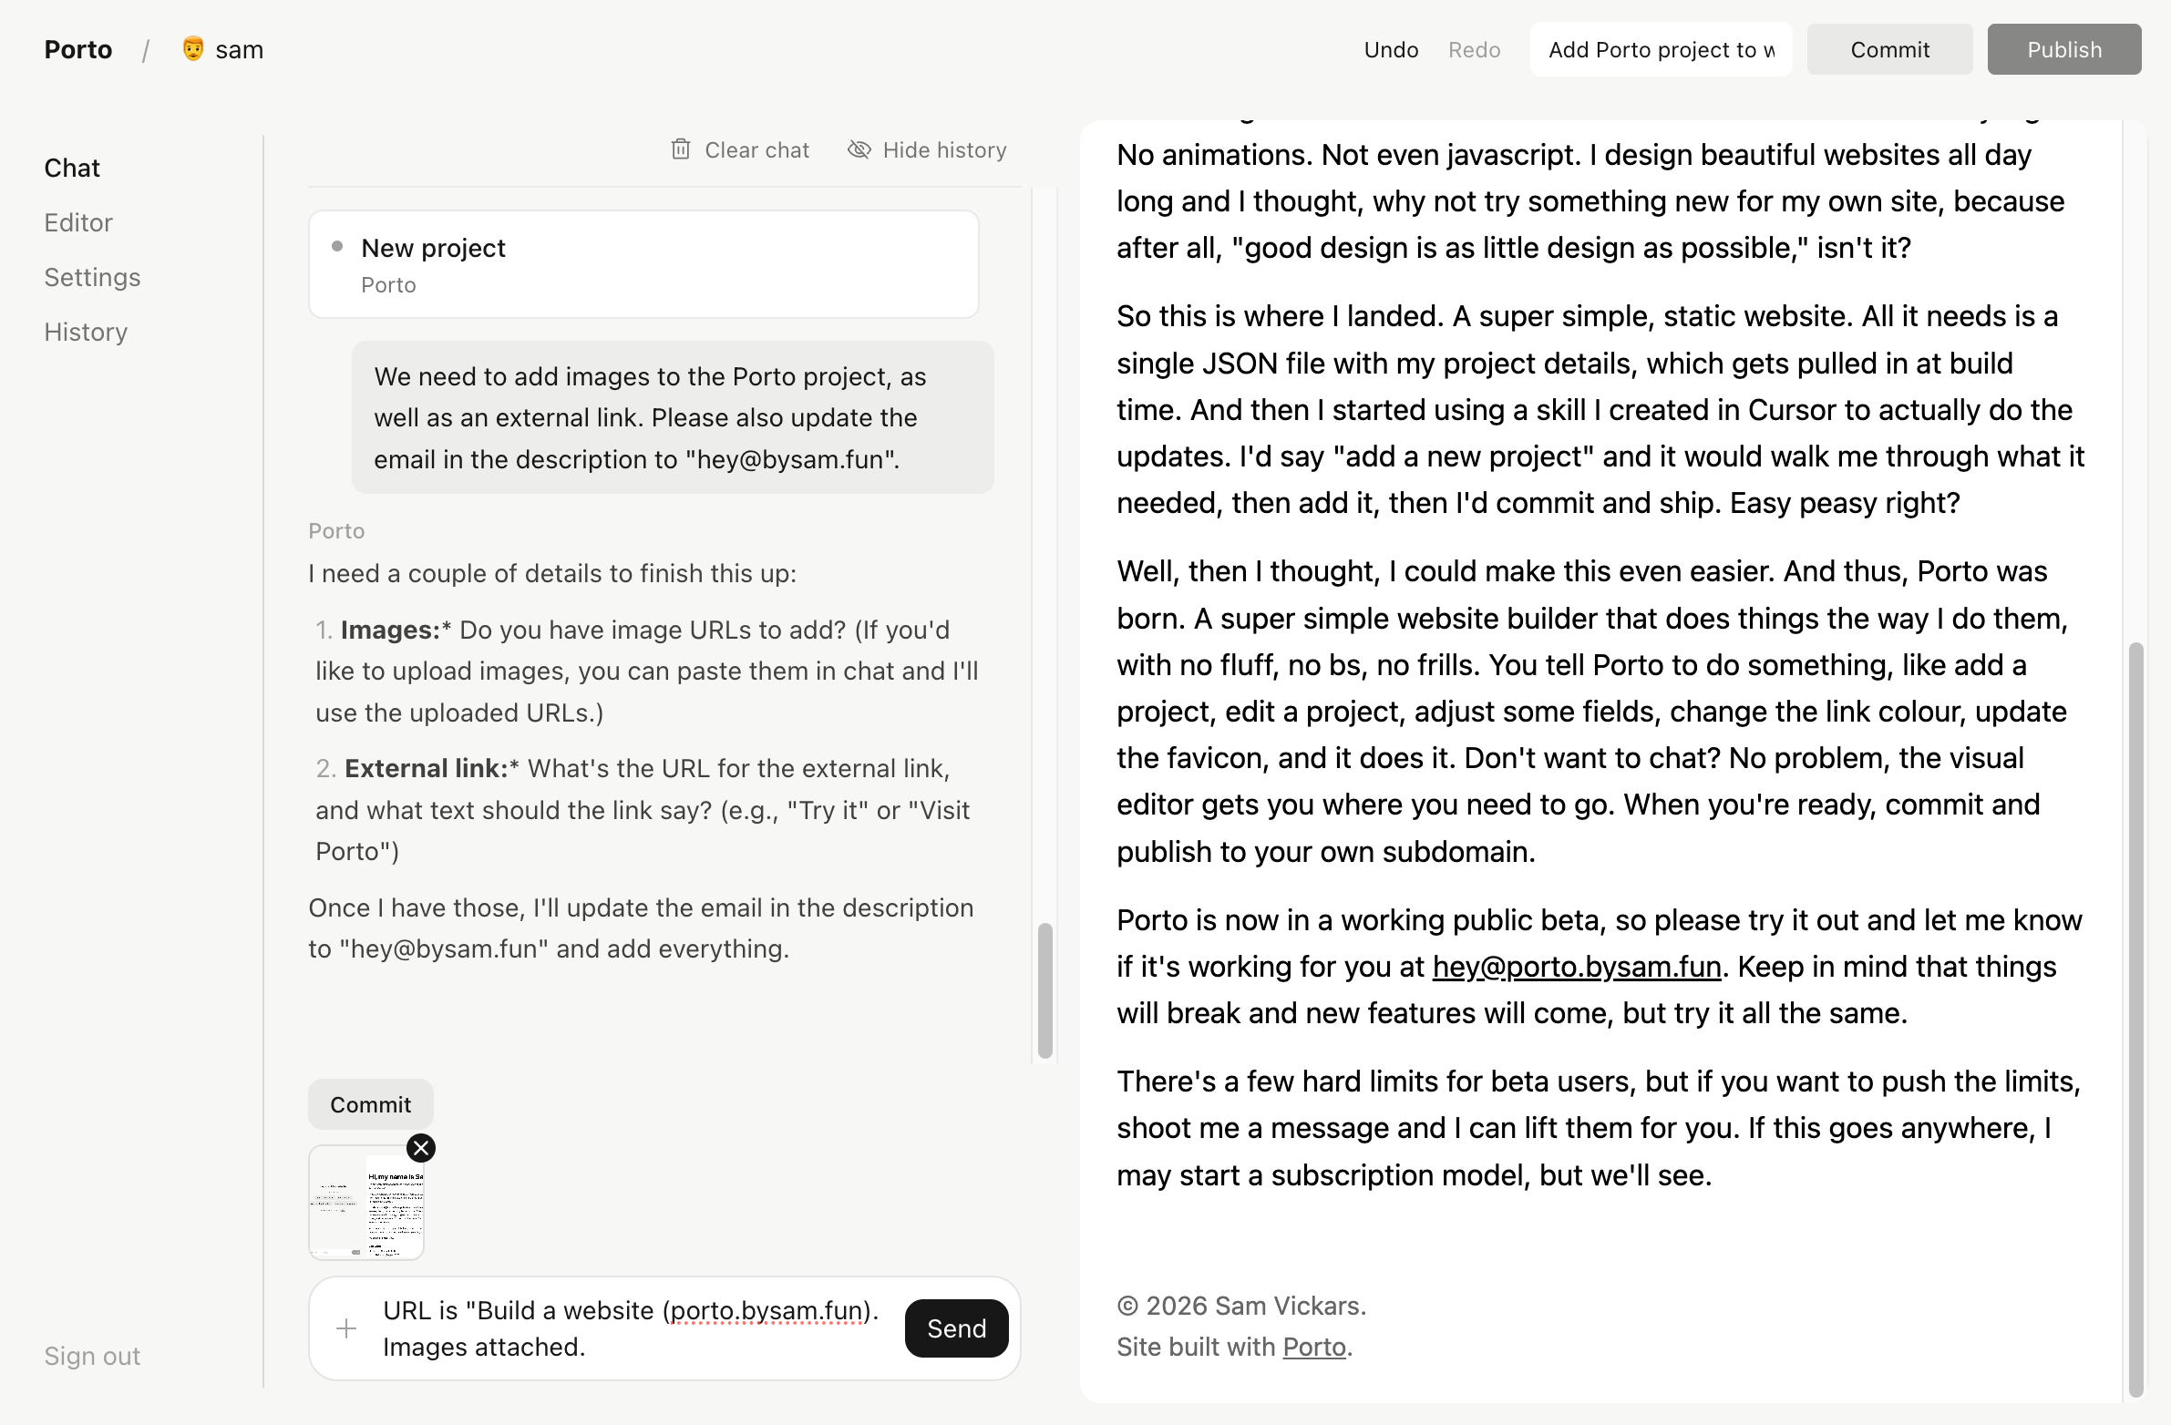Click the Publish button
The width and height of the screenshot is (2171, 1425).
[x=2064, y=49]
